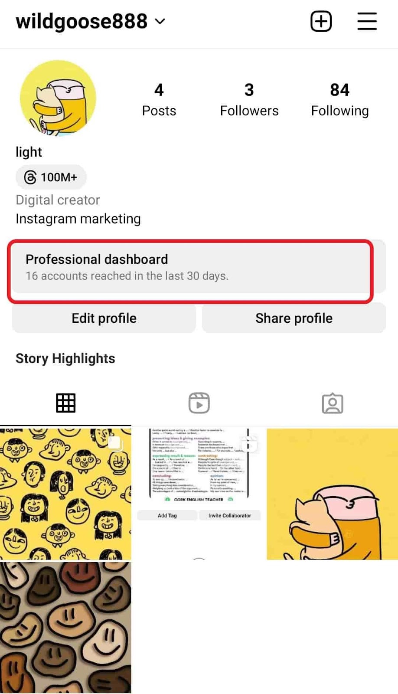Tap the wildgoose888 username
Viewport: 398px width, 694px height.
point(82,21)
